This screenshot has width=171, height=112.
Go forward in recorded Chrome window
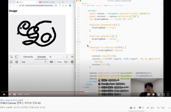[13, 5]
